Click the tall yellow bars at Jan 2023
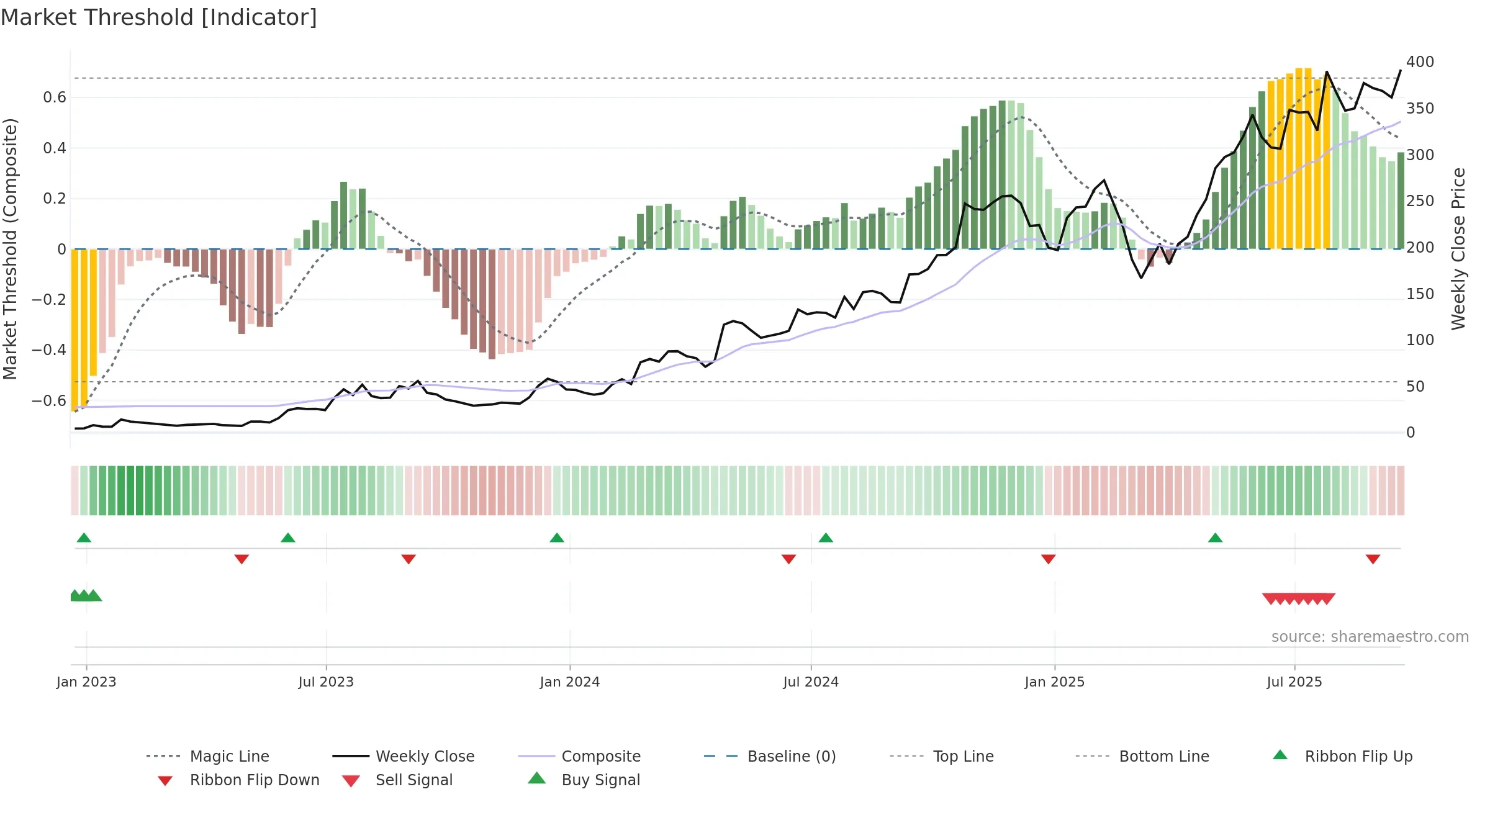1490x838 pixels. pos(84,329)
